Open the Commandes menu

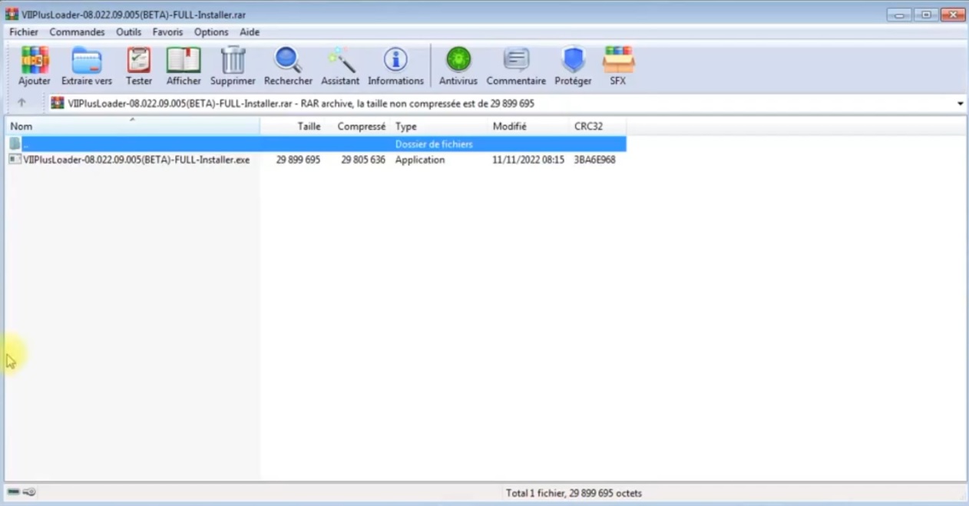tap(77, 31)
